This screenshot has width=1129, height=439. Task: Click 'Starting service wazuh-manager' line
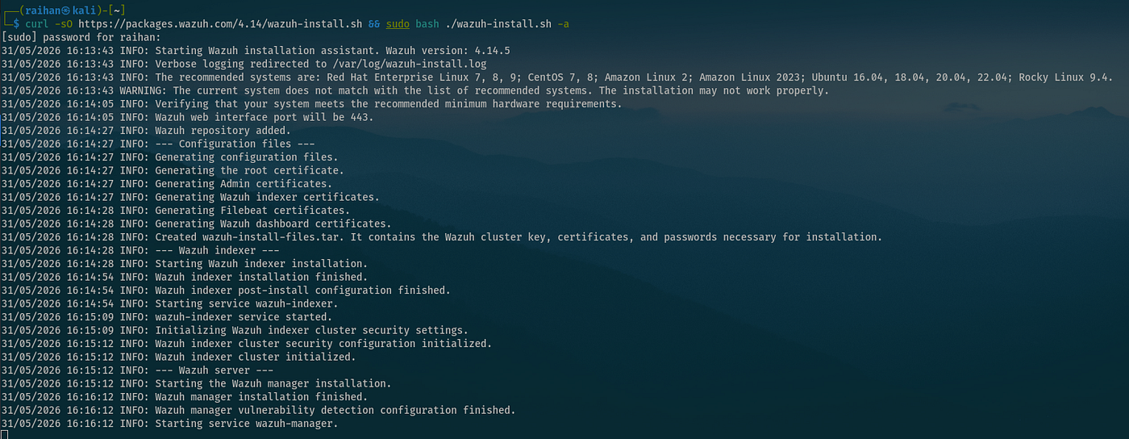tap(170, 424)
